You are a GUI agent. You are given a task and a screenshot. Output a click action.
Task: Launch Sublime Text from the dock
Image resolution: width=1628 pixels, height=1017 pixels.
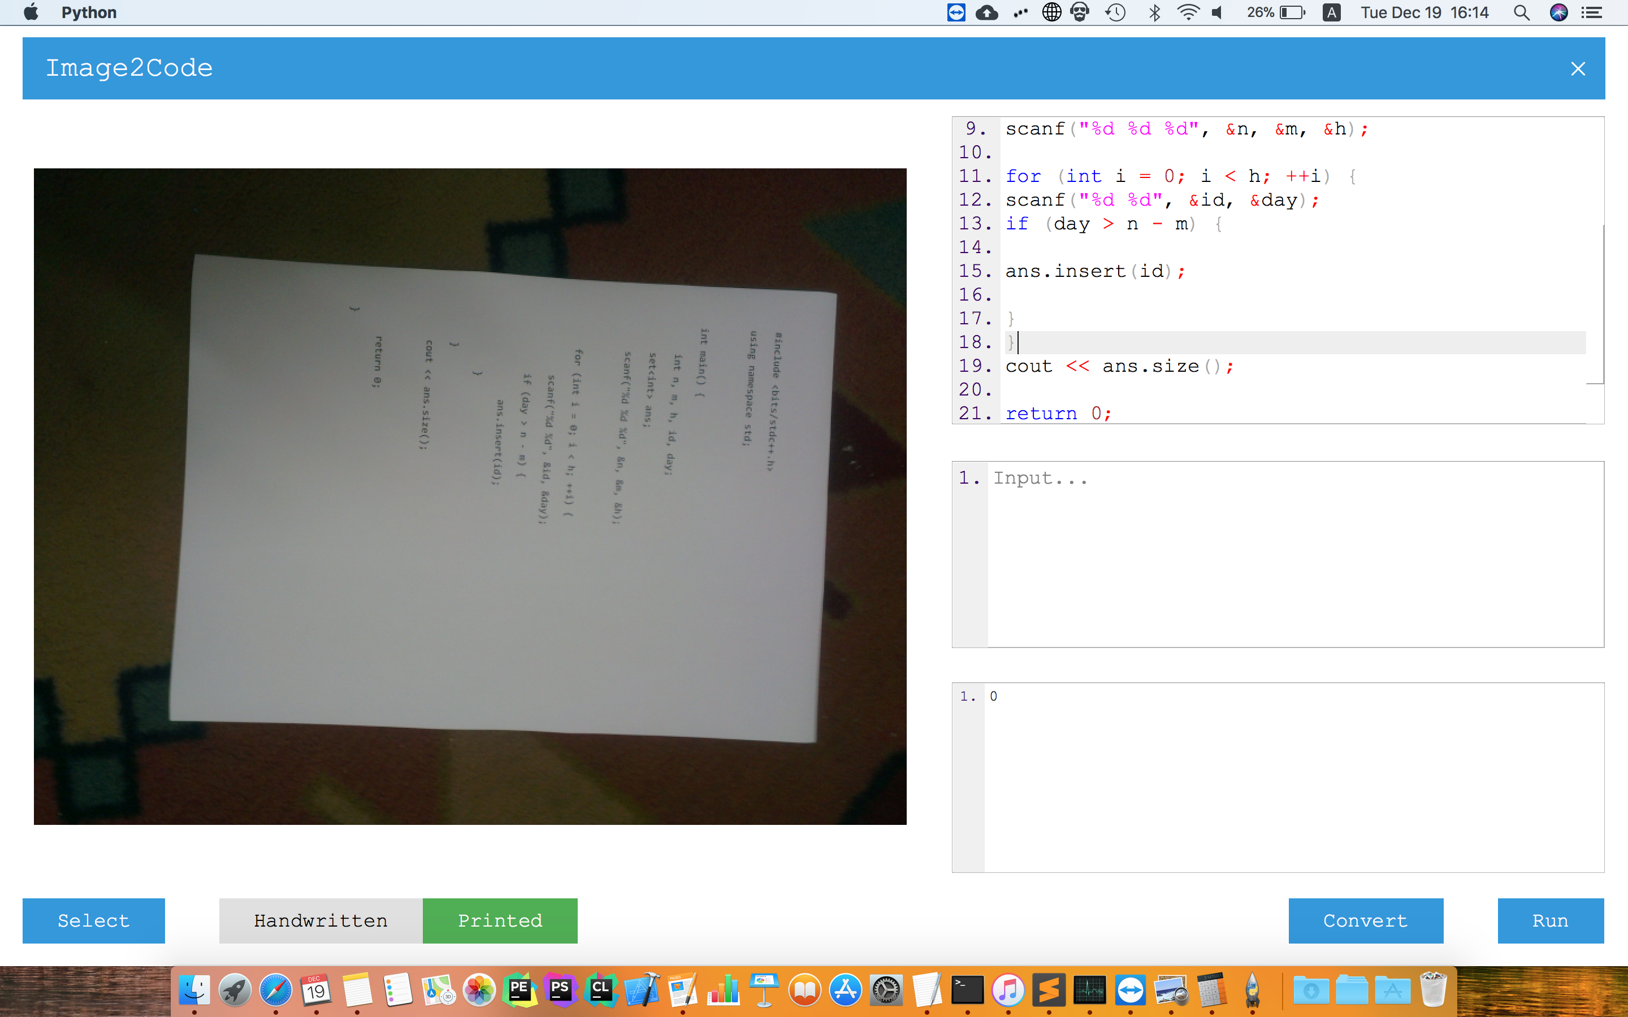1049,990
